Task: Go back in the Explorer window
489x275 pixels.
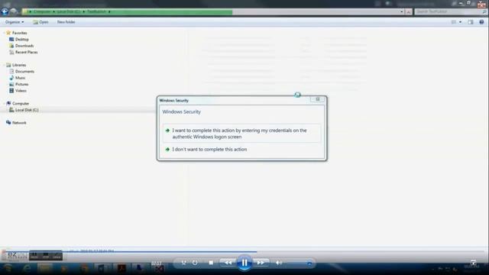Action: 5,11
